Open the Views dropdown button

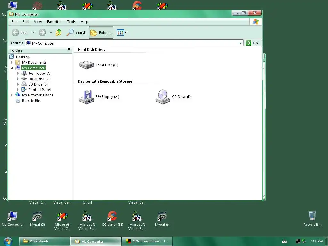121,32
